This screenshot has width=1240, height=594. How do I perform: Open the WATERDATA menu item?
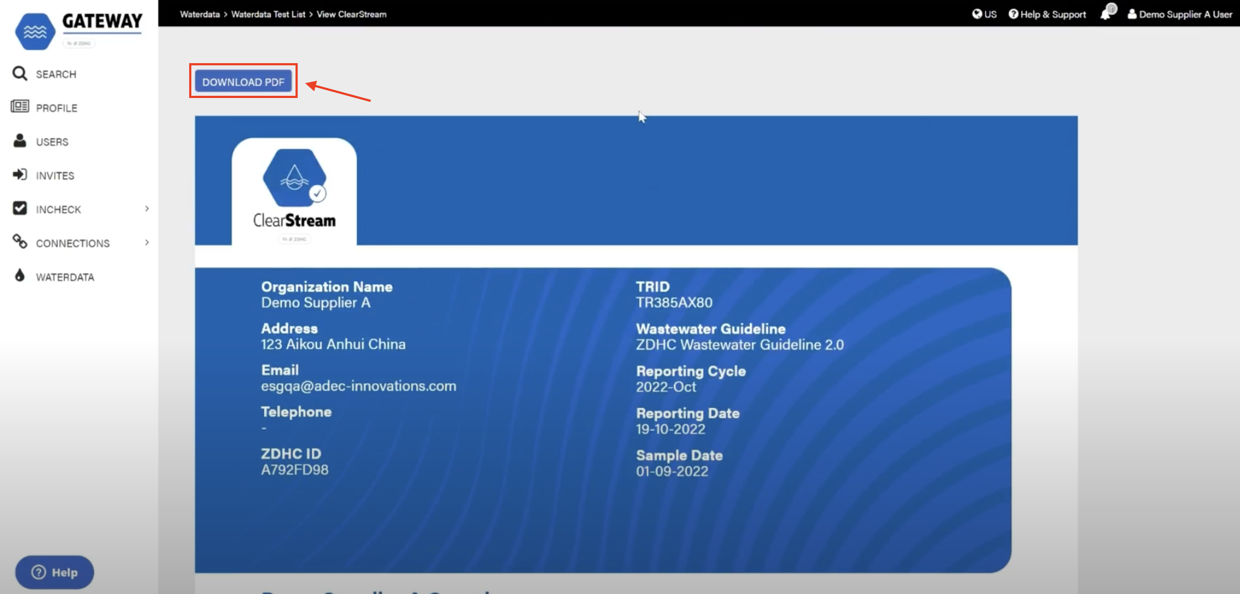[65, 277]
